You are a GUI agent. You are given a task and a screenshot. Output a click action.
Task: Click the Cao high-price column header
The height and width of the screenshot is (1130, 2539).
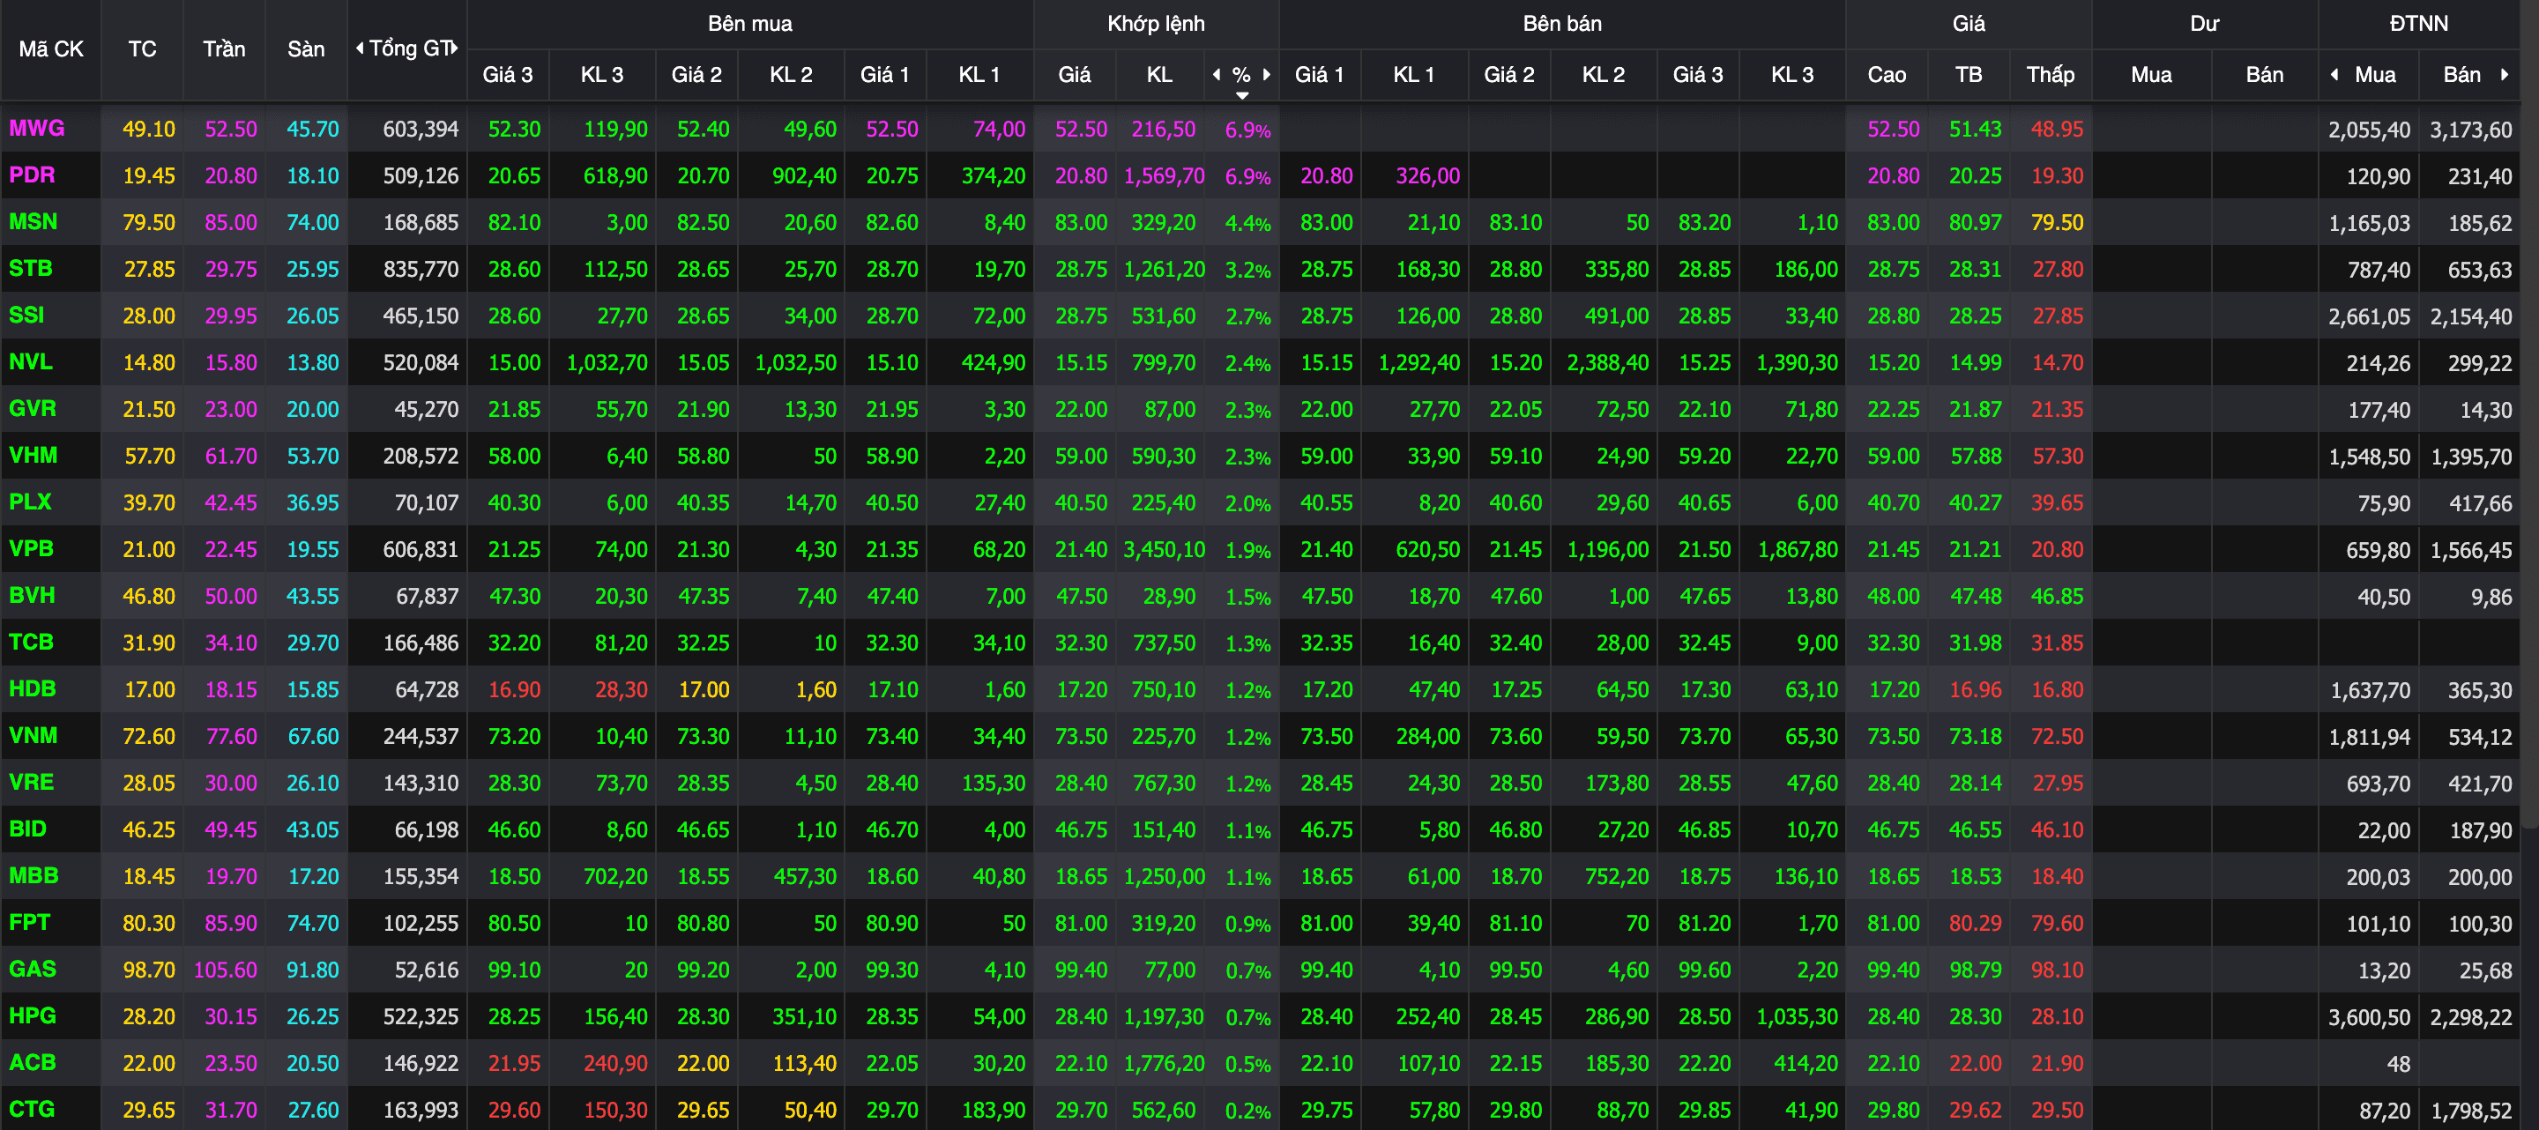pyautogui.click(x=1887, y=75)
